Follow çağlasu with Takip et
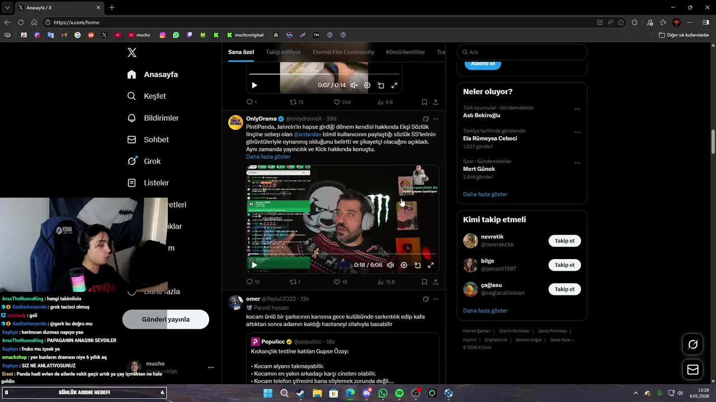The height and width of the screenshot is (402, 716). click(x=564, y=289)
